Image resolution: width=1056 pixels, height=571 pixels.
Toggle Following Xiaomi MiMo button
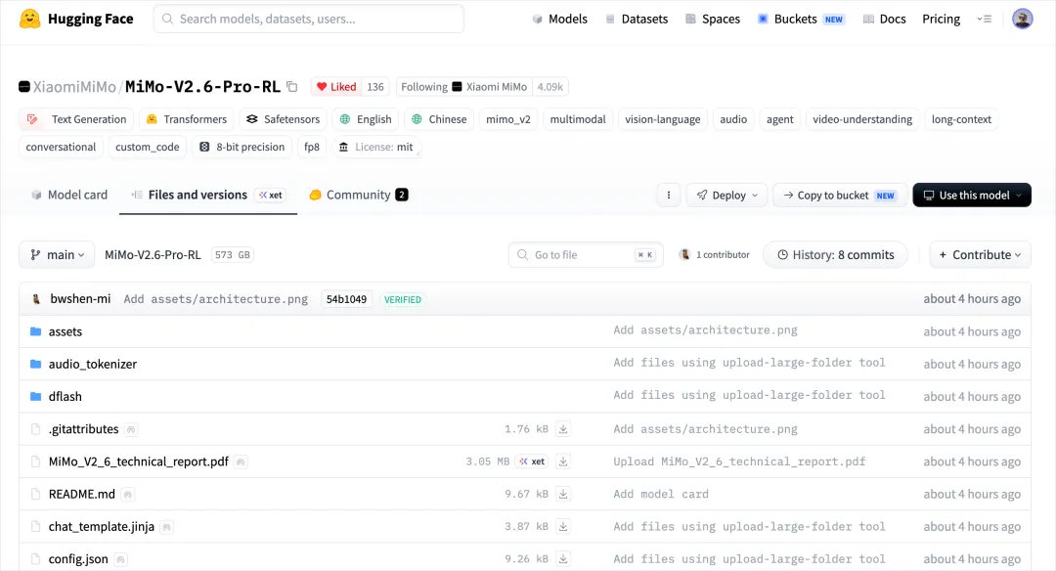(x=464, y=87)
